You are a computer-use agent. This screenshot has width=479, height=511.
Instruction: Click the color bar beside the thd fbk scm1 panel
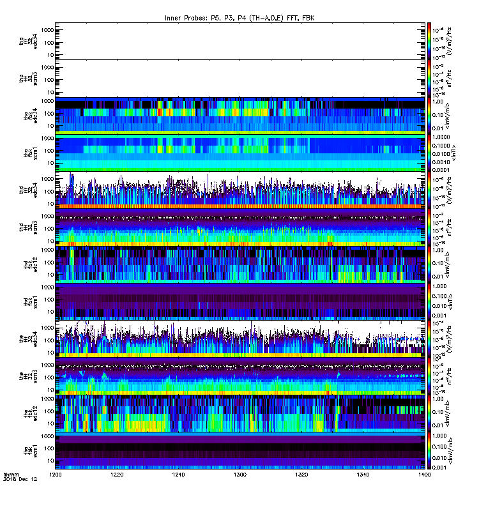coord(429,301)
